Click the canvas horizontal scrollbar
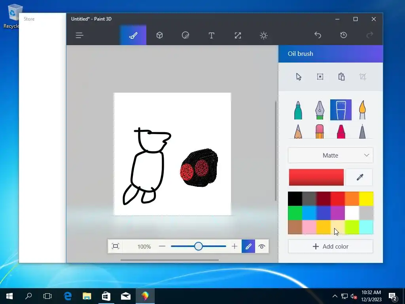This screenshot has height=304, width=405. click(170, 260)
